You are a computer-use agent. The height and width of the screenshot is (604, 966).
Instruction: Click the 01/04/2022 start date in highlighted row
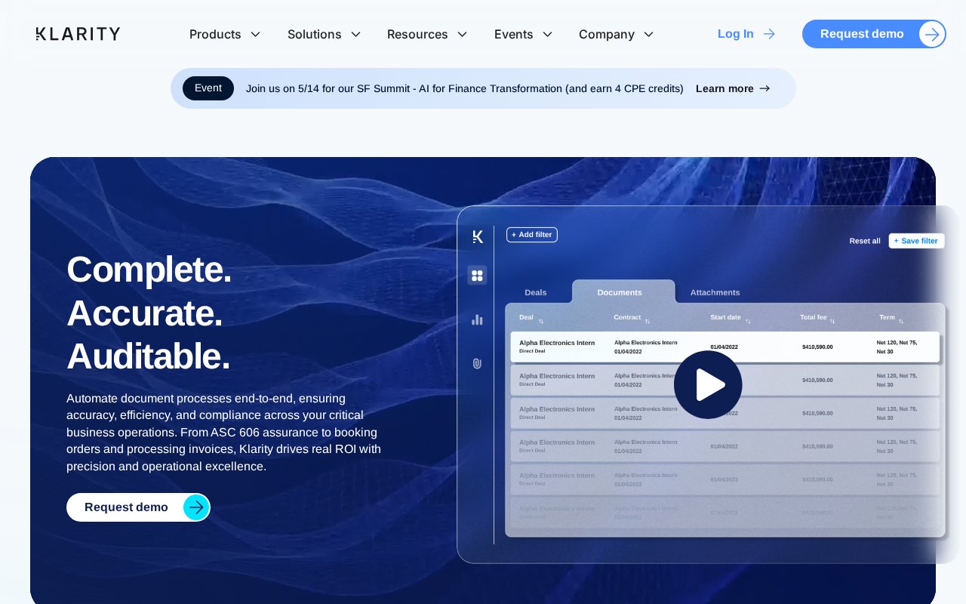(724, 347)
